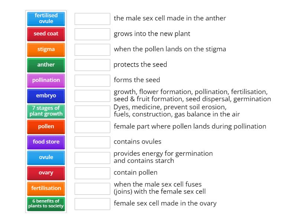Image resolution: width=297 pixels, height=223 pixels.
Task: Select the 'seed coat' tile
Action: [46, 34]
